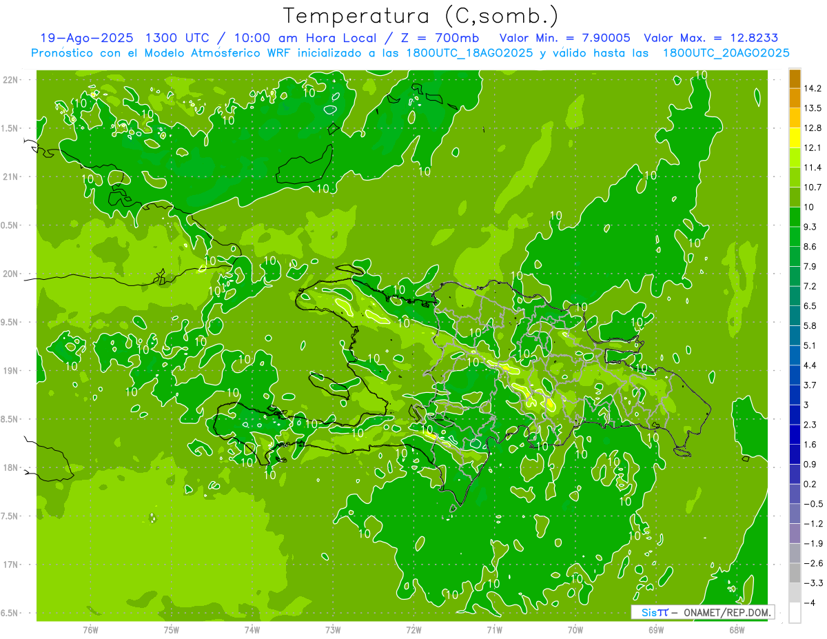Click the '19N' latitude axis label
Viewport: 827px width, 639px height.
[x=11, y=371]
